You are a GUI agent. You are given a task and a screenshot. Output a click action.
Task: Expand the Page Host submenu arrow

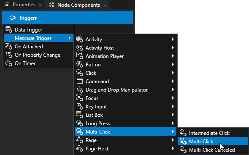click(x=173, y=149)
